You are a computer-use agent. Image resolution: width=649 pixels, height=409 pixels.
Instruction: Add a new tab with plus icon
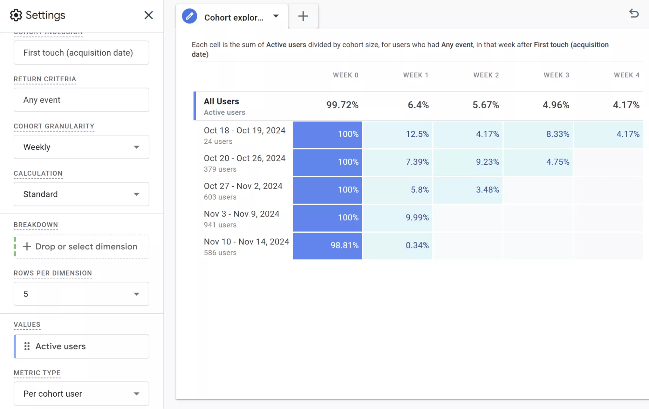(303, 16)
